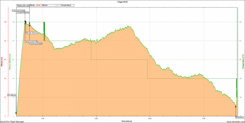Click the Throttle Rearmed annotation label
245x123 pixels.
click(23, 13)
